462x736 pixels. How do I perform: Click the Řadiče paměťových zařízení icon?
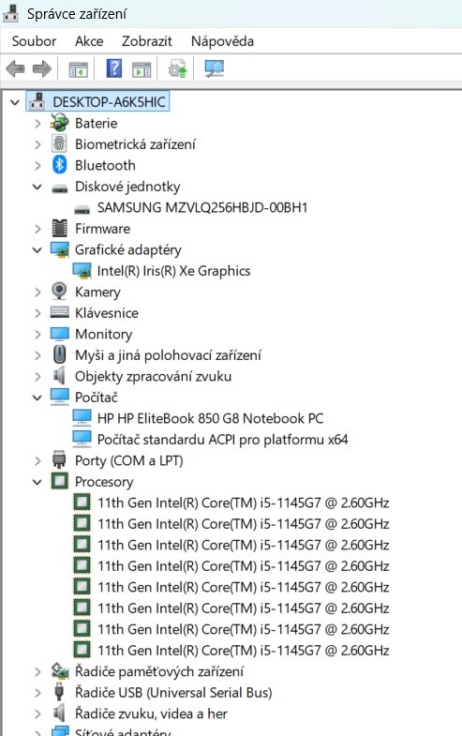(60, 671)
